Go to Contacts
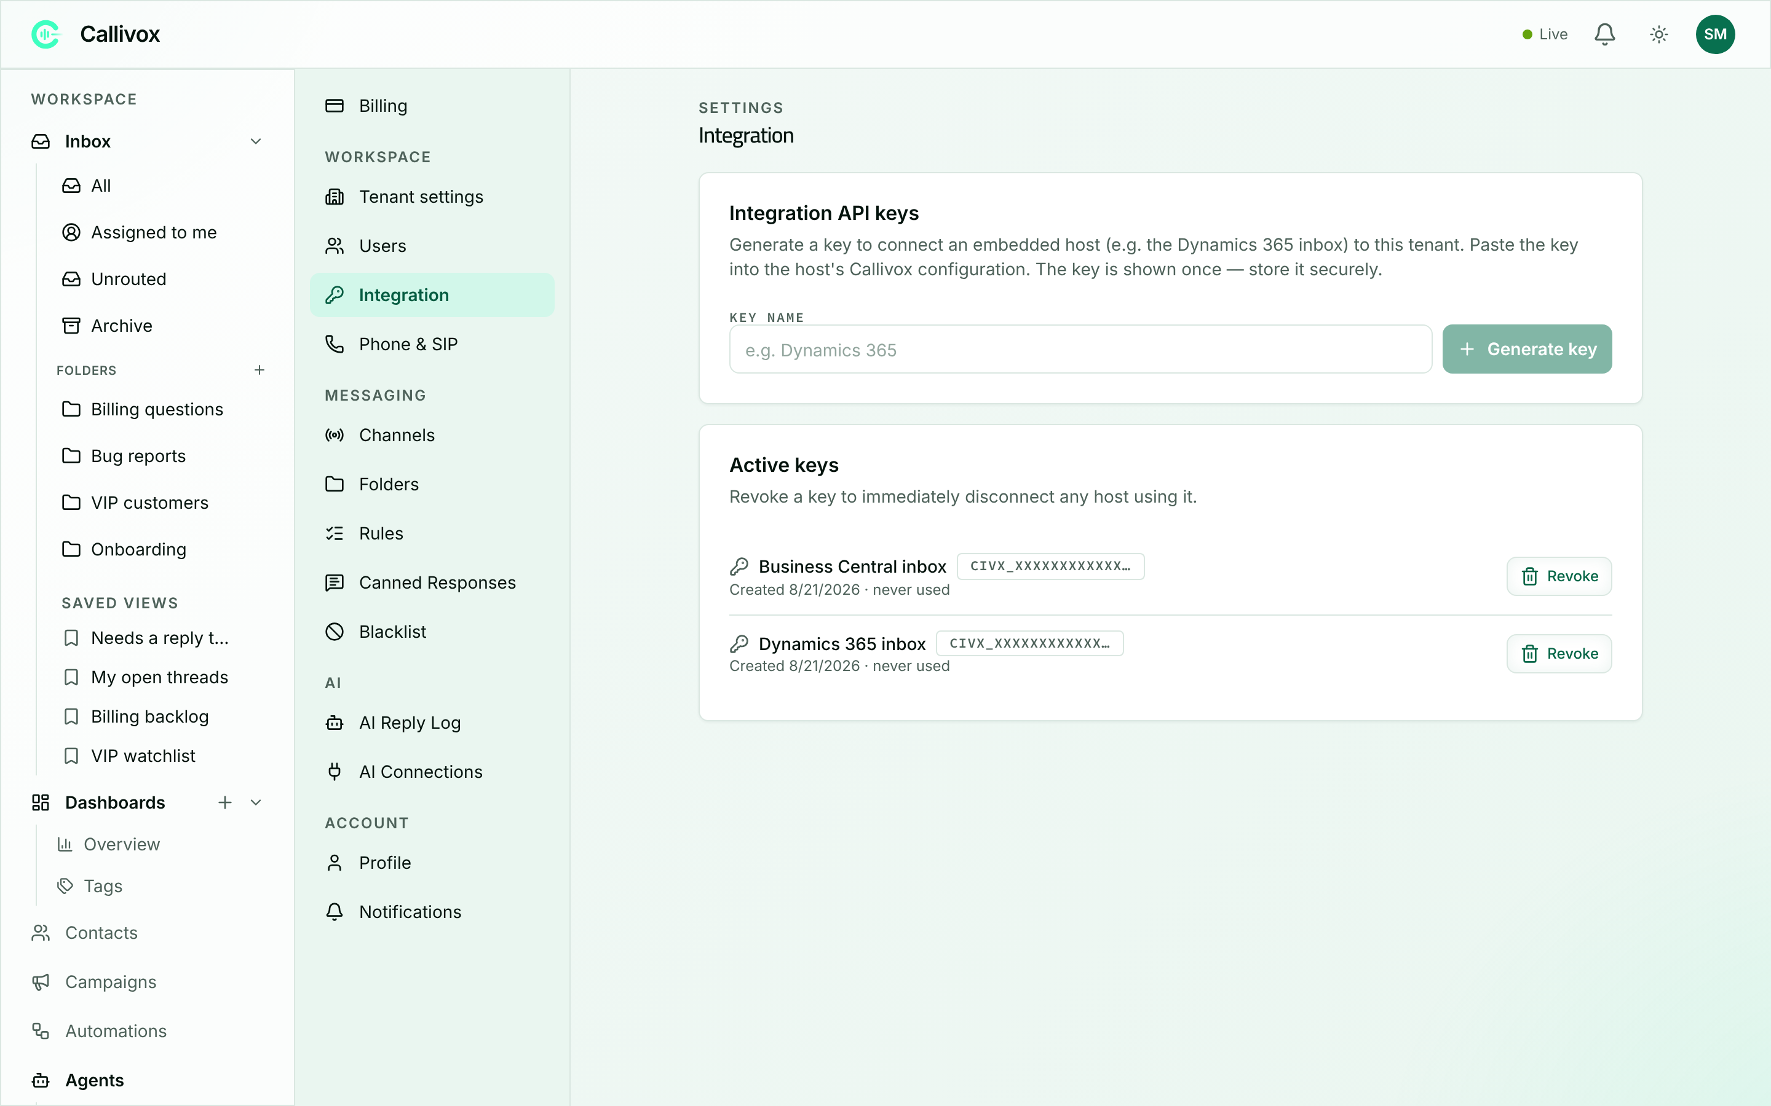The width and height of the screenshot is (1771, 1106). click(x=148, y=933)
